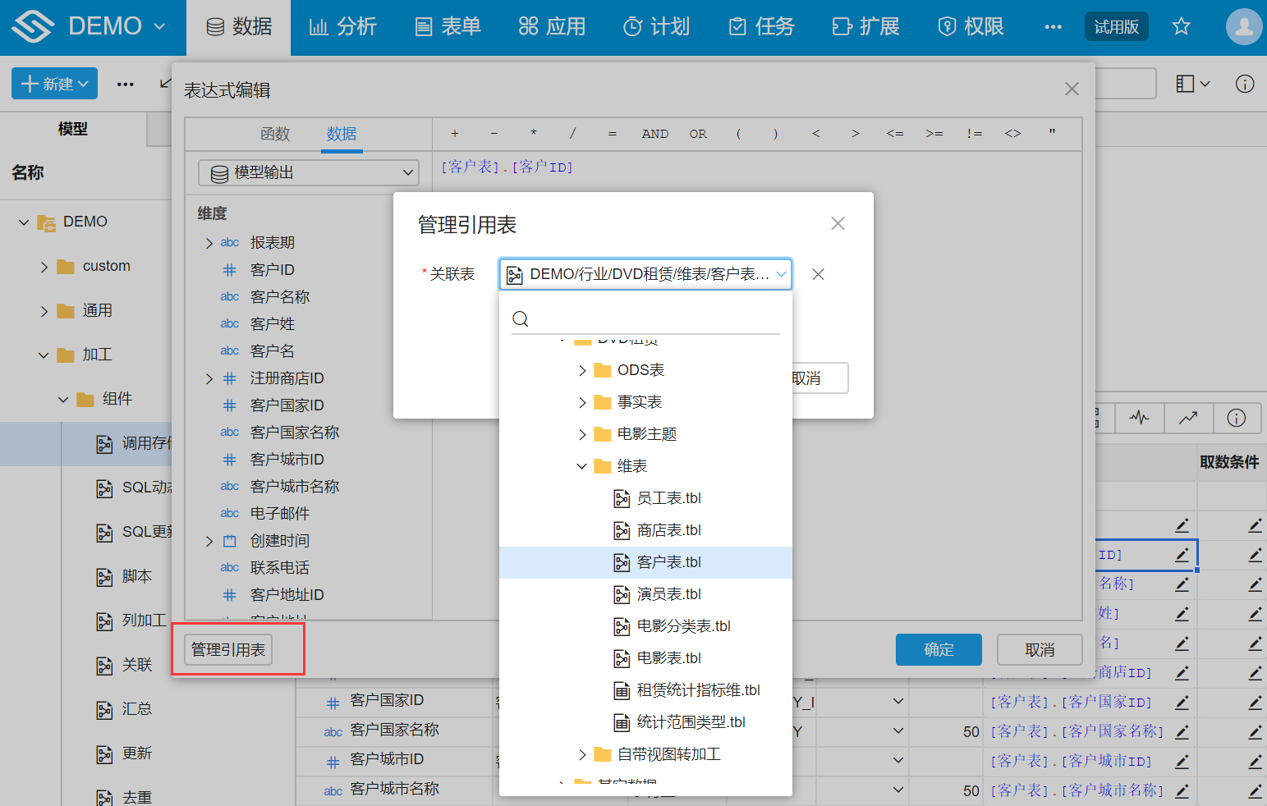Select the 更新 component icon

[105, 753]
